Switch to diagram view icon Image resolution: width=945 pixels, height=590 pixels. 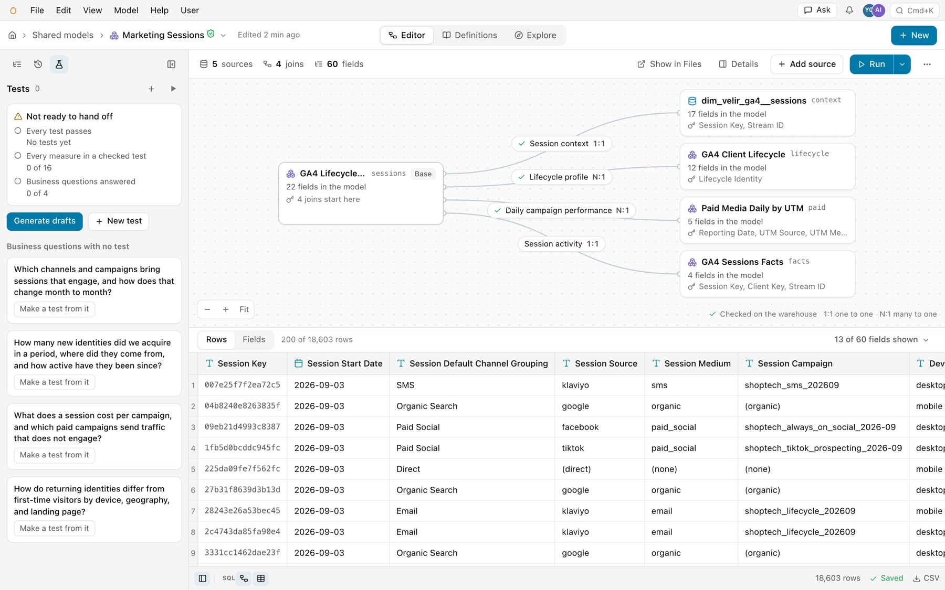tap(244, 578)
